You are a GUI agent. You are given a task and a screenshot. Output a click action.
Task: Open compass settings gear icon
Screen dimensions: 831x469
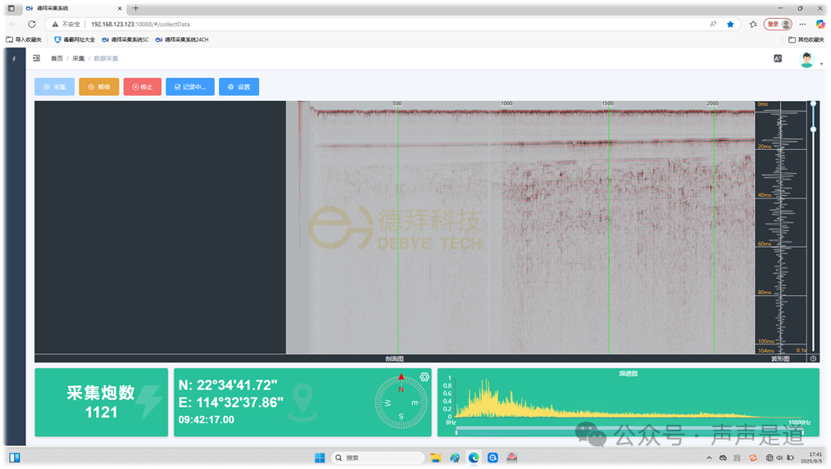[425, 377]
